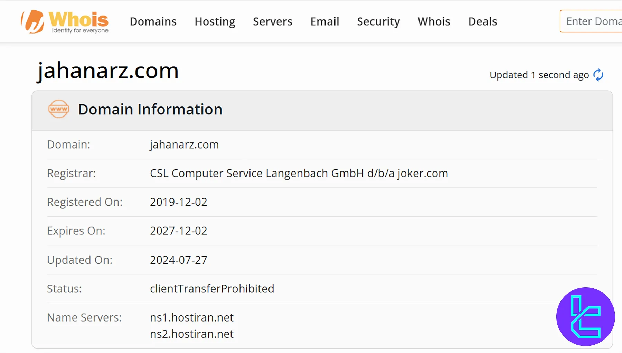This screenshot has height=353, width=622.
Task: Click the expiry date 2027-12-02
Action: [x=178, y=231]
